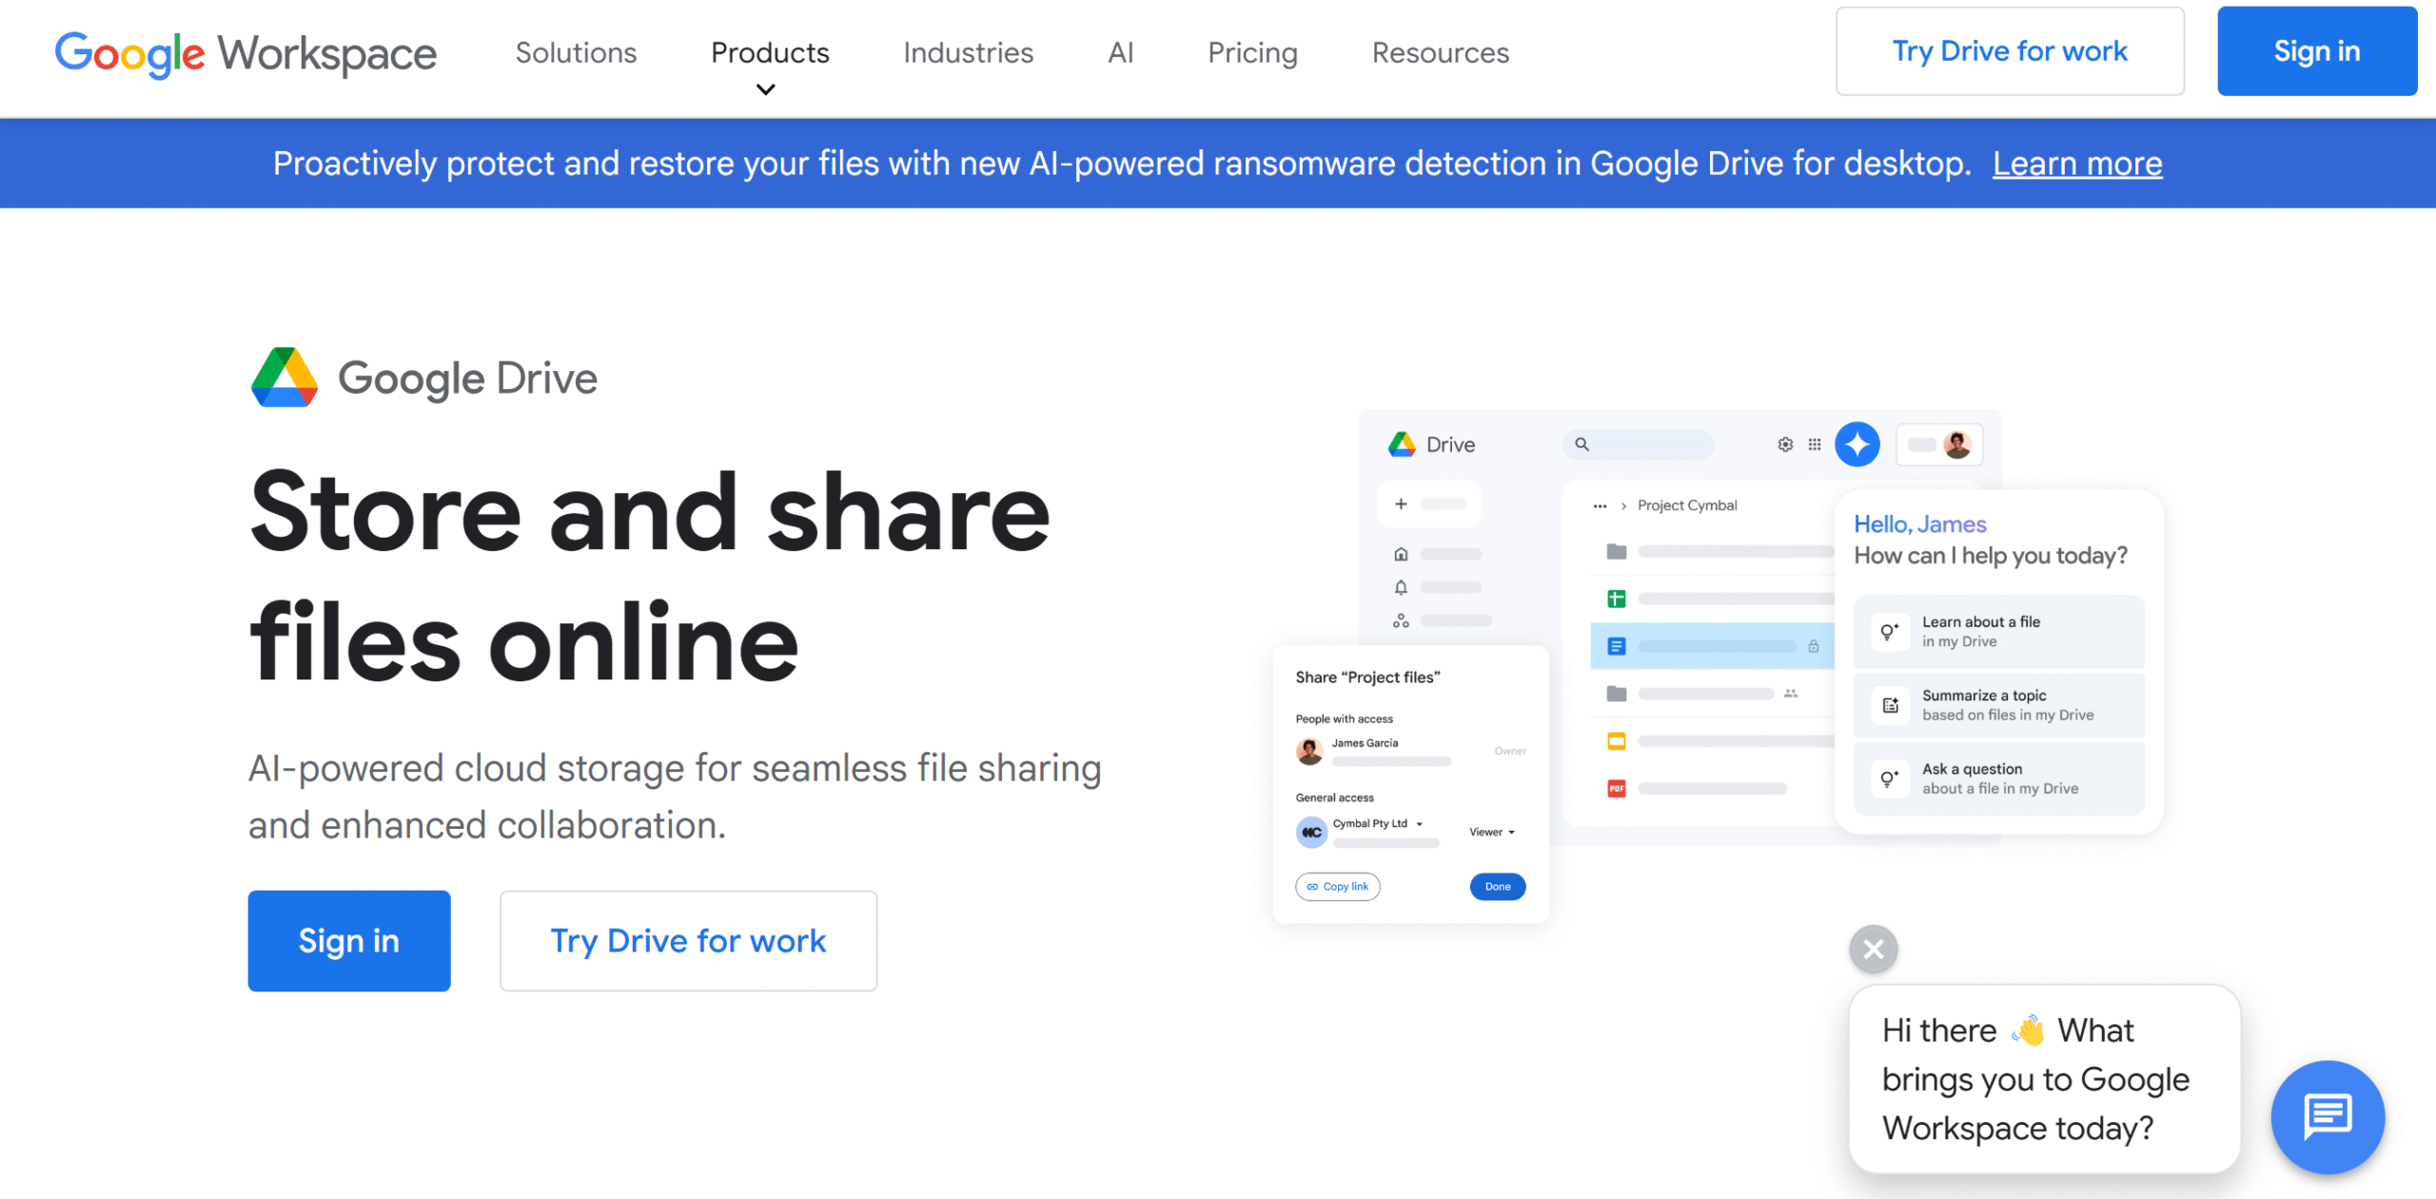Click the Done button in share dialog
Image resolution: width=2436 pixels, height=1199 pixels.
pyautogui.click(x=1497, y=886)
